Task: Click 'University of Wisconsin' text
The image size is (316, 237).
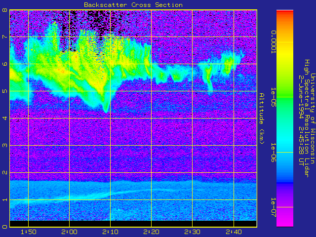Action: pyautogui.click(x=313, y=118)
